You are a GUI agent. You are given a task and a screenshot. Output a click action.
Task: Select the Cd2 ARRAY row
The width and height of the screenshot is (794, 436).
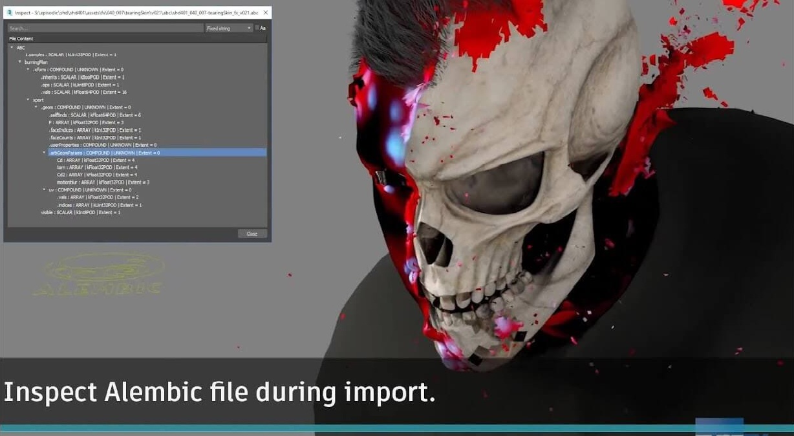(97, 175)
